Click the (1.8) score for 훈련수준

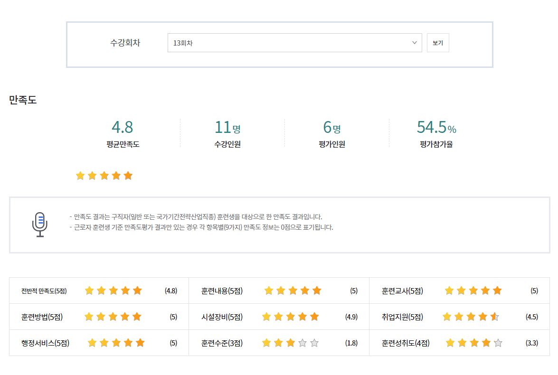pos(351,343)
